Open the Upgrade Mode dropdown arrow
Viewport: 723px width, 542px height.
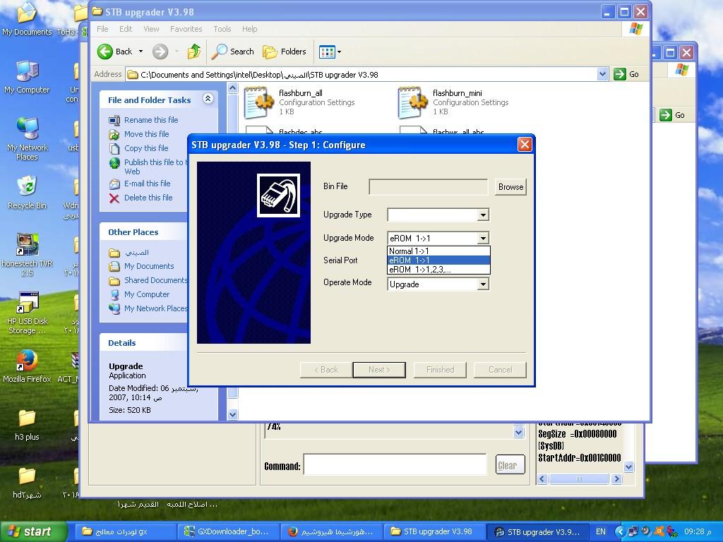483,239
